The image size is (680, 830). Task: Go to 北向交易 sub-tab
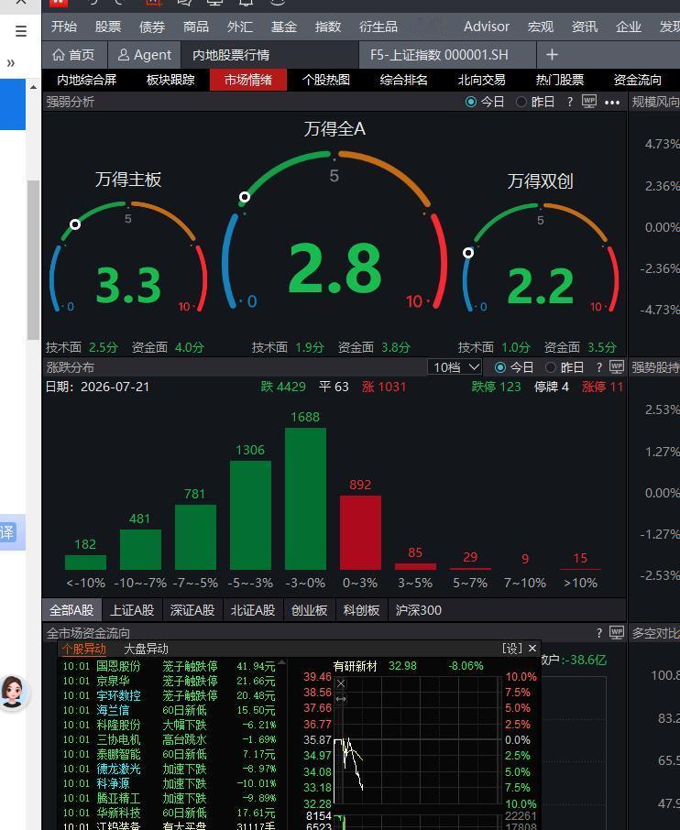[x=481, y=80]
